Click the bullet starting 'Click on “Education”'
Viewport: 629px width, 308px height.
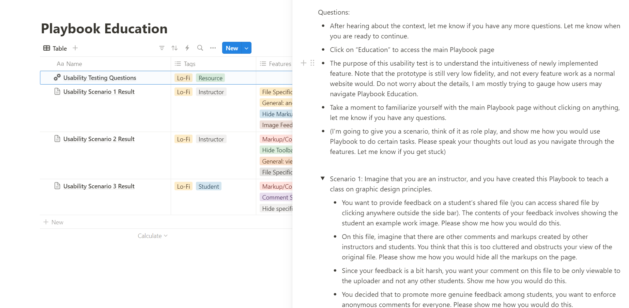(412, 50)
